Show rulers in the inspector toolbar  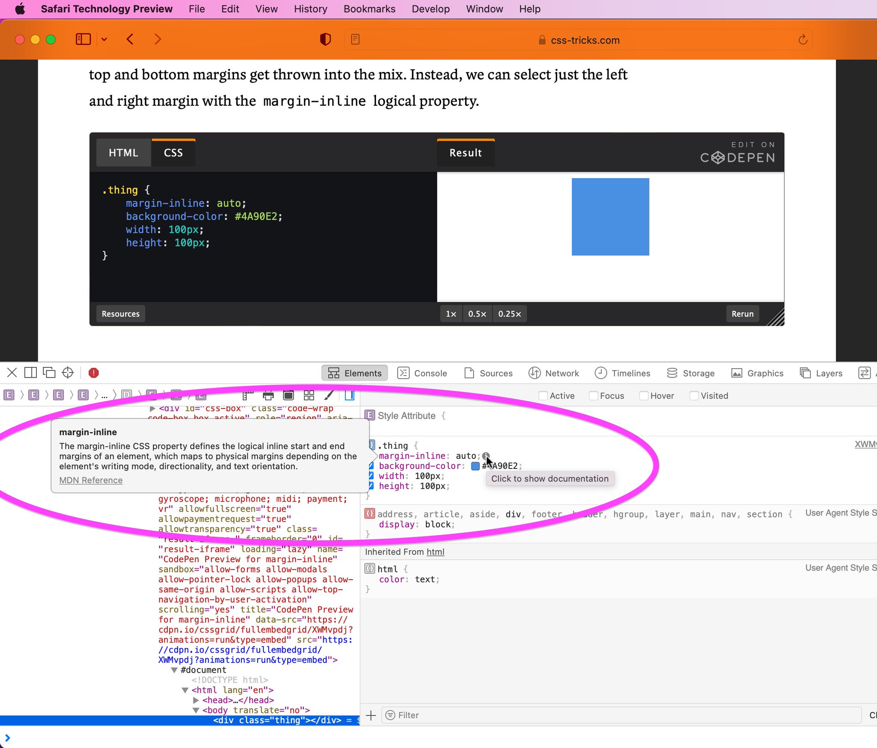[248, 395]
